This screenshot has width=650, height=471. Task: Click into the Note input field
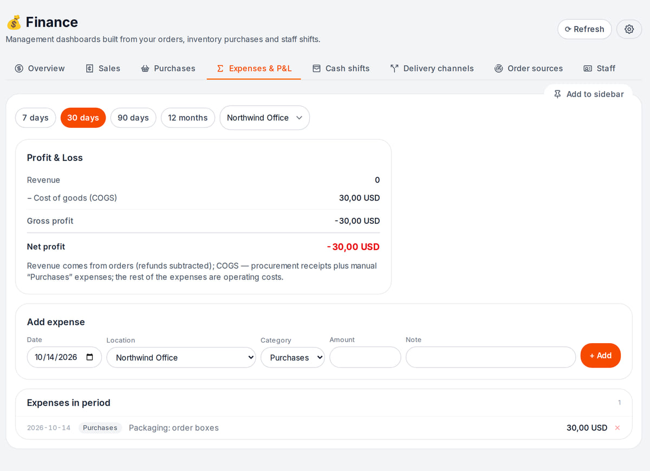(491, 357)
